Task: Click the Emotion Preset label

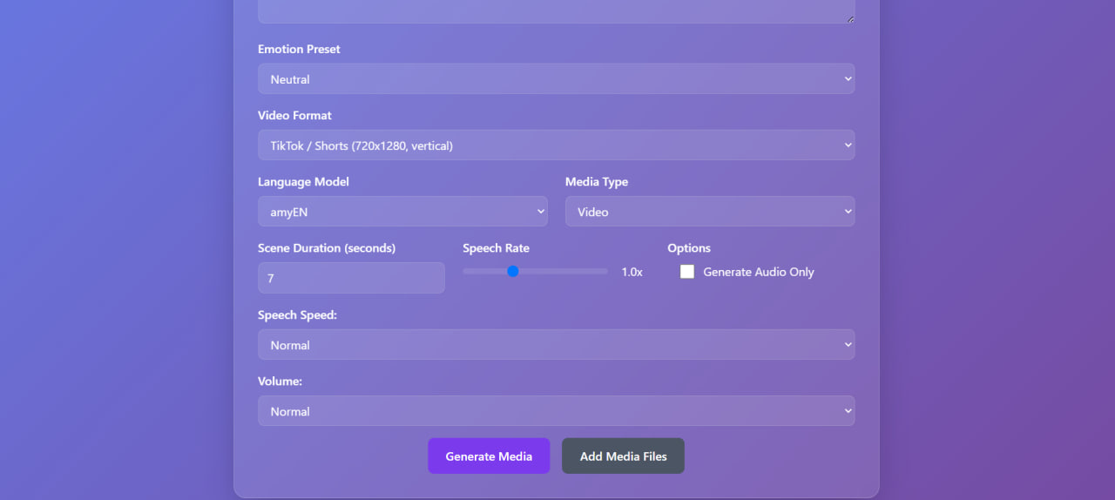Action: 299,49
